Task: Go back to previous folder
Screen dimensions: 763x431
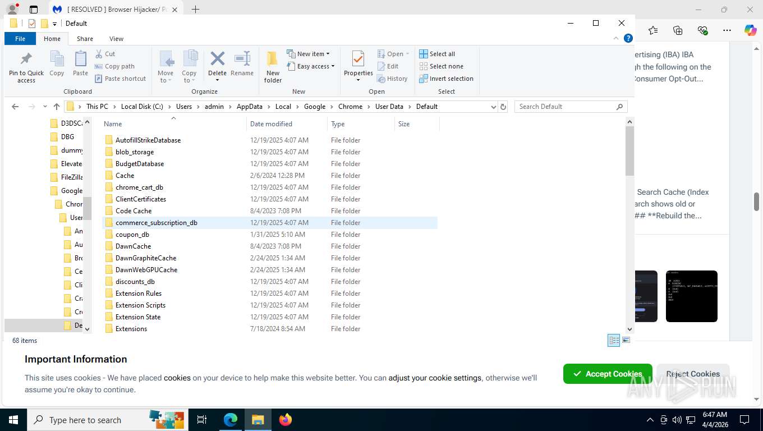Action: pyautogui.click(x=15, y=107)
